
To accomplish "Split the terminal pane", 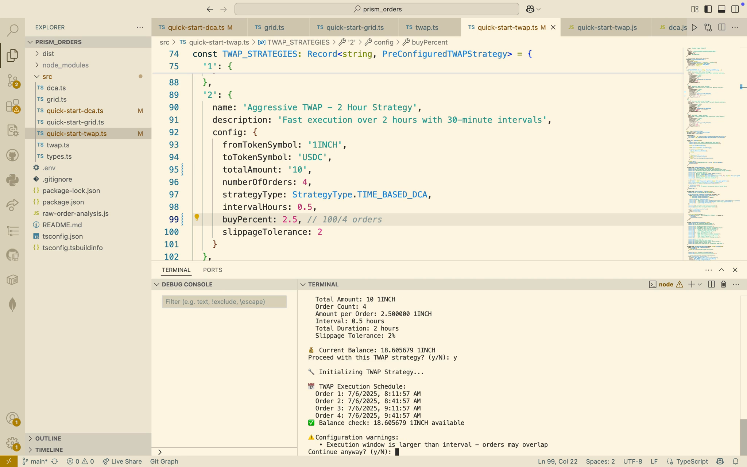I will tap(711, 284).
